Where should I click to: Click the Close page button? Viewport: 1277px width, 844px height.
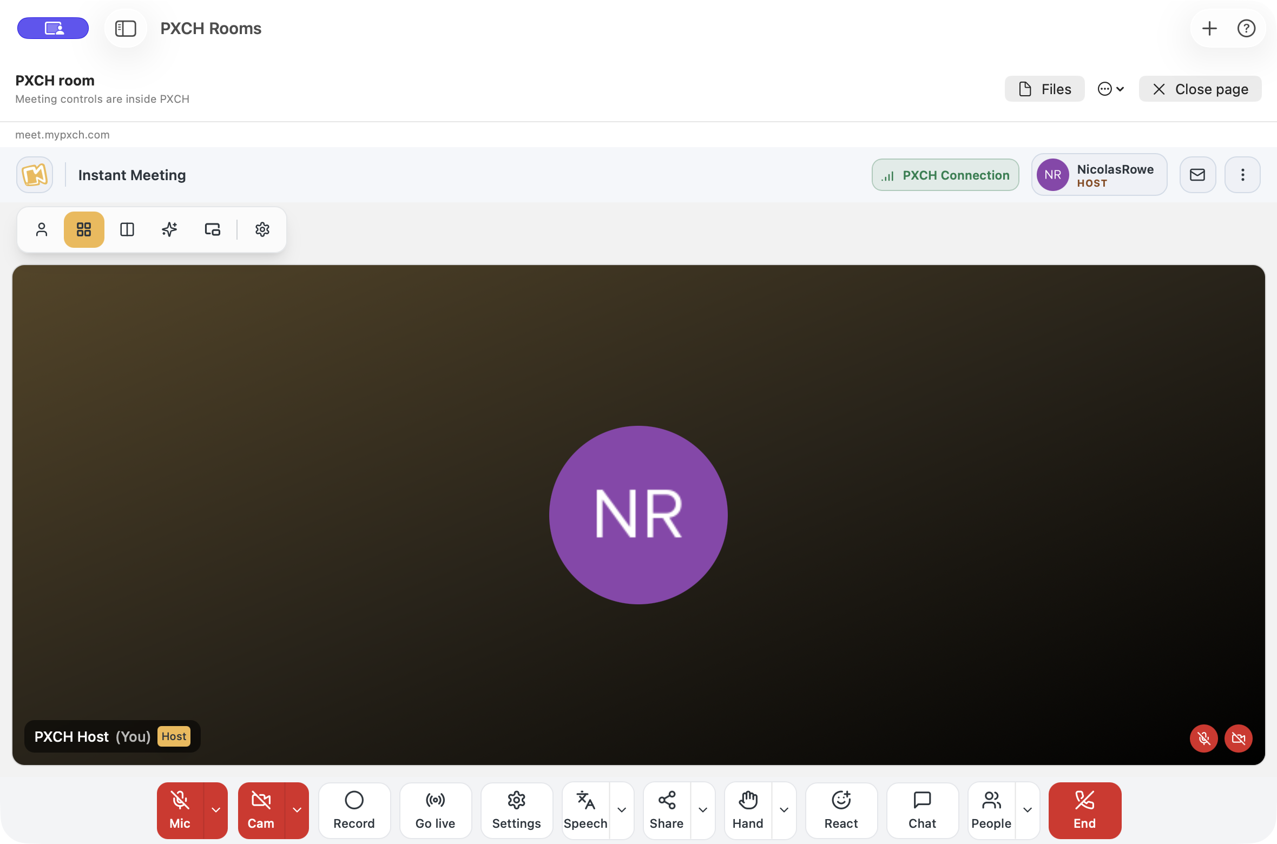pyautogui.click(x=1200, y=89)
